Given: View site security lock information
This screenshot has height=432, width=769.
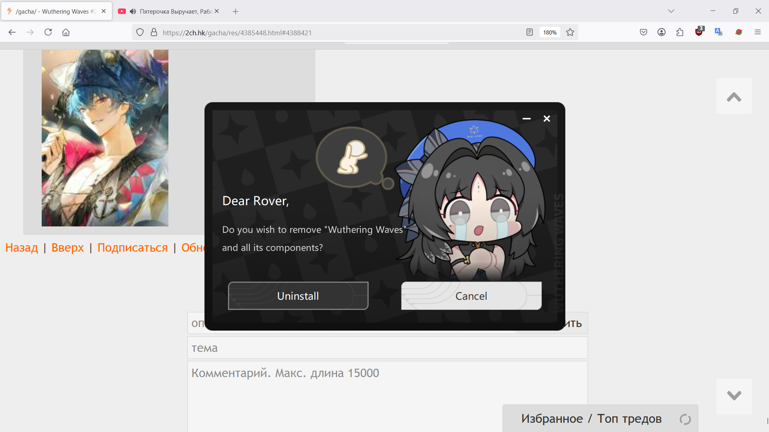Looking at the screenshot, I should (x=154, y=32).
